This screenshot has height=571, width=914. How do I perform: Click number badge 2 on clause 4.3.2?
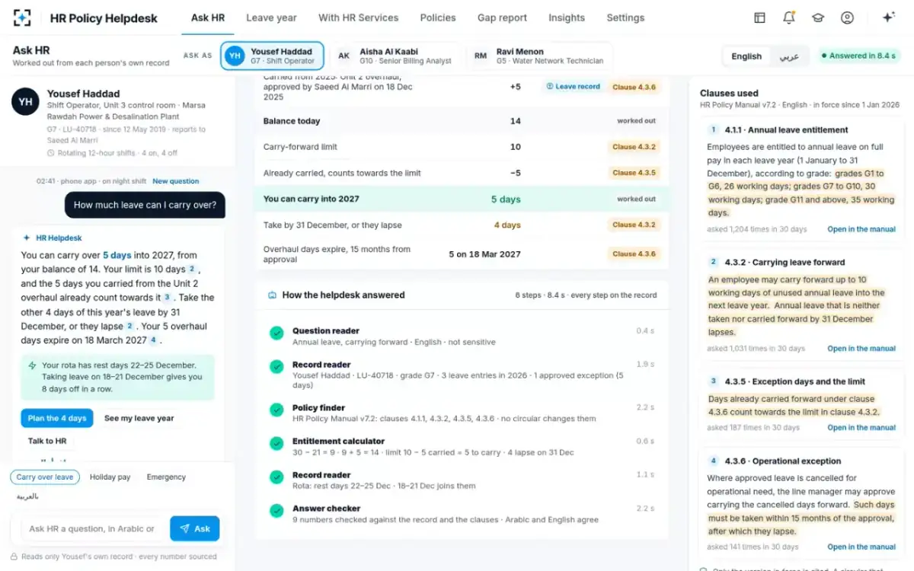click(714, 262)
